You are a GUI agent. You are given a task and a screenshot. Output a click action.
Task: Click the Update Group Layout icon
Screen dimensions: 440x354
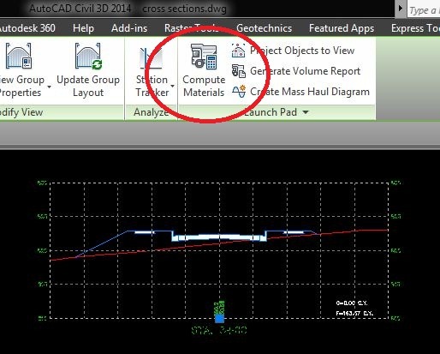[88, 56]
